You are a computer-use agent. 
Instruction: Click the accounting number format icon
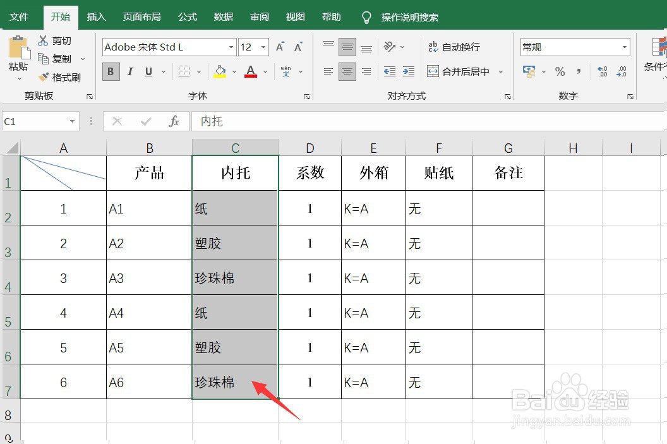(529, 71)
